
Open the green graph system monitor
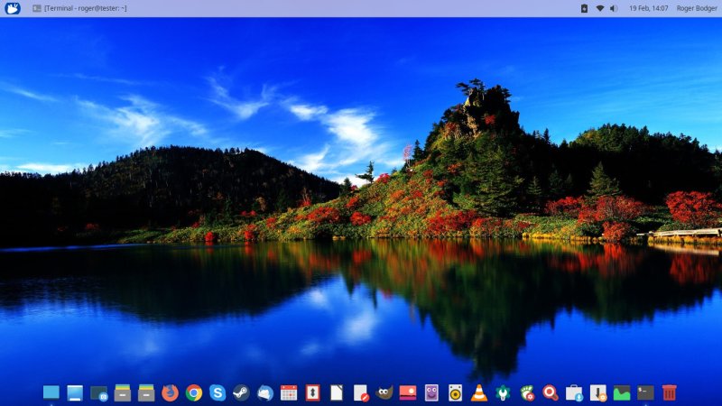tap(622, 393)
